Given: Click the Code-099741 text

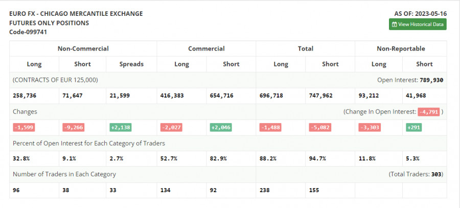Looking at the screenshot, I should pyautogui.click(x=28, y=32).
